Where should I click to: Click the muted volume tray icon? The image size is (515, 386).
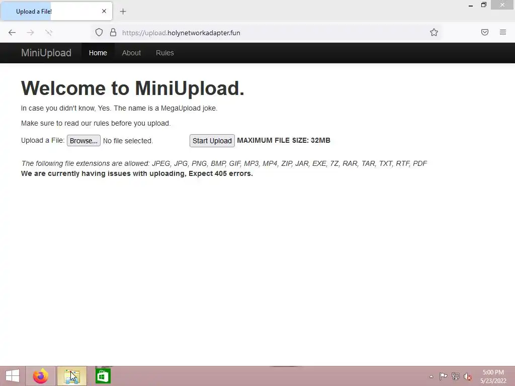(468, 377)
